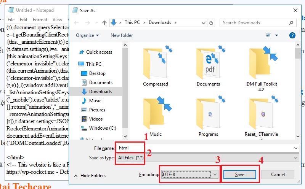
Task: Click Downloads in the address path
Action: point(160,22)
